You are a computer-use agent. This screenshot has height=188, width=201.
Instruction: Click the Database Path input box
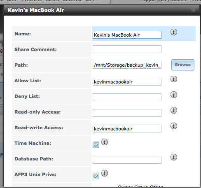click(127, 160)
